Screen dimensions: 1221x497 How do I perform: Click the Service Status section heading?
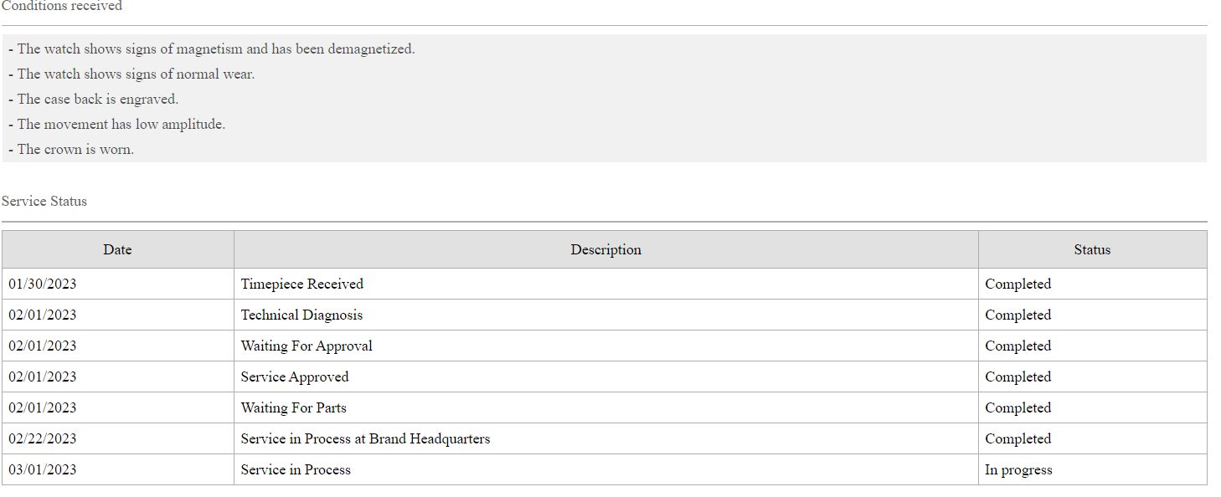pos(44,201)
